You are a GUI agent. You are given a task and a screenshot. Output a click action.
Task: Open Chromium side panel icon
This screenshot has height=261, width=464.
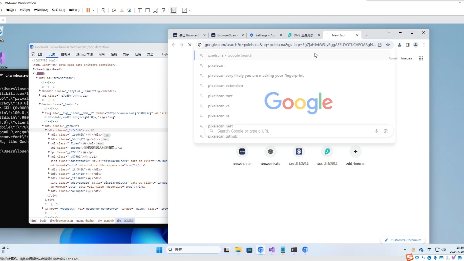408,45
